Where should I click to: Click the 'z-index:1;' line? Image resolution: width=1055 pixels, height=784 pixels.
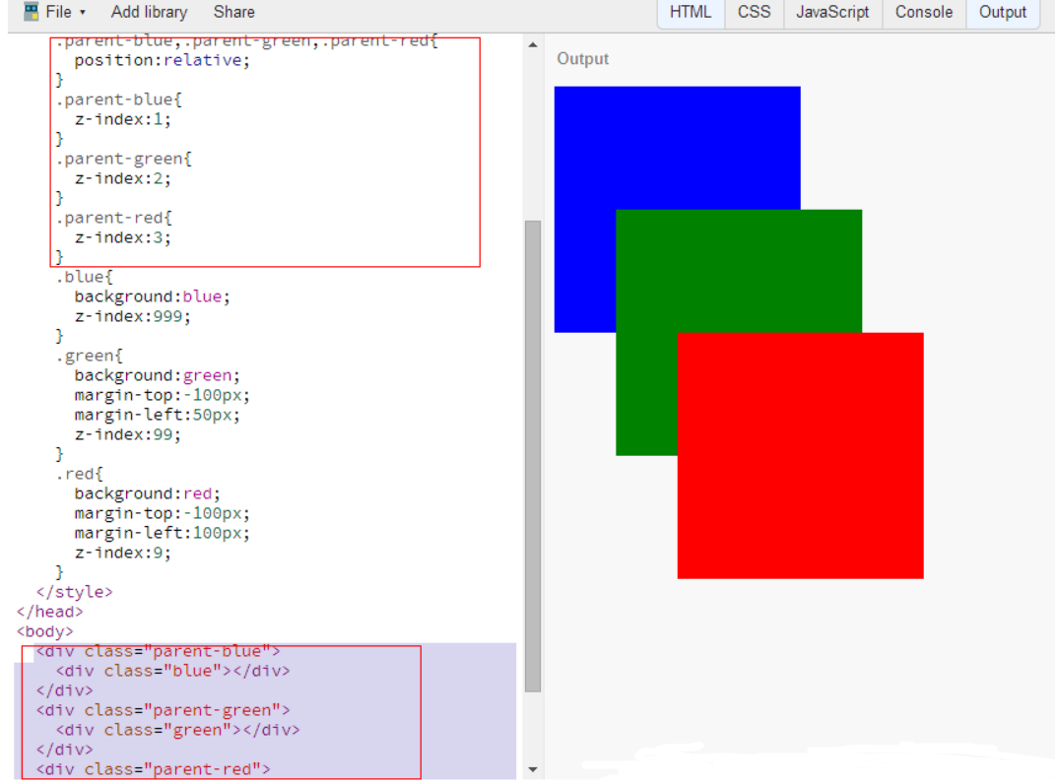[x=122, y=120]
